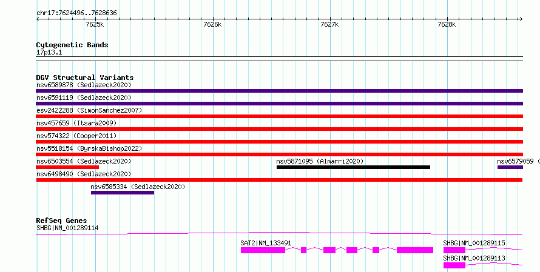The width and height of the screenshot is (540, 272).
Task: Click the purple bar under nsv6585334
Action: pos(123,193)
